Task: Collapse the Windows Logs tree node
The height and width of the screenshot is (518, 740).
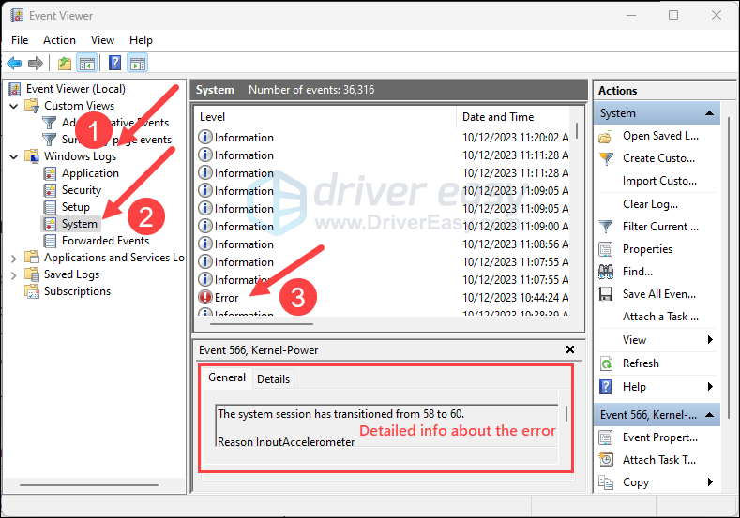Action: [14, 156]
